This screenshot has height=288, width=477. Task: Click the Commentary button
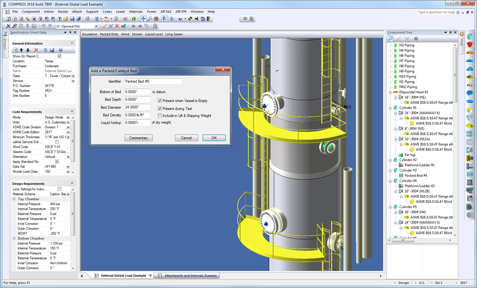(x=139, y=138)
